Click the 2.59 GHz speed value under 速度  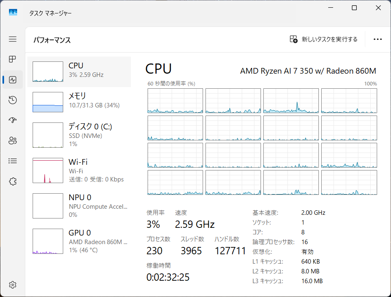pos(195,224)
